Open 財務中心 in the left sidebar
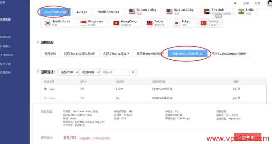Screen dimensions: 272x144 (7, 46)
